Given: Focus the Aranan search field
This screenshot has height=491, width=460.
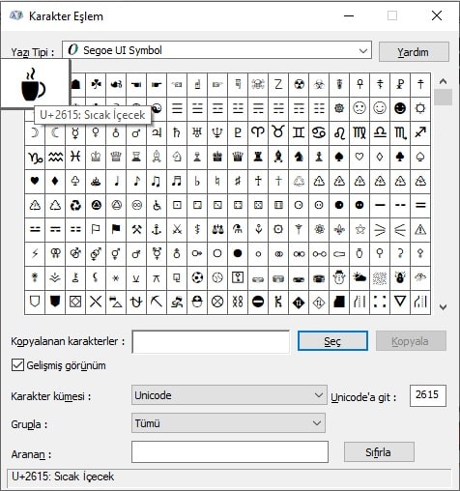Looking at the screenshot, I should [230, 452].
